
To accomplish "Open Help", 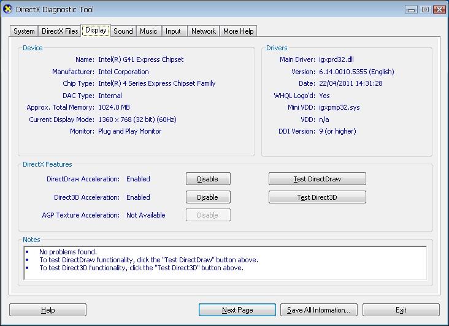I will [x=48, y=310].
